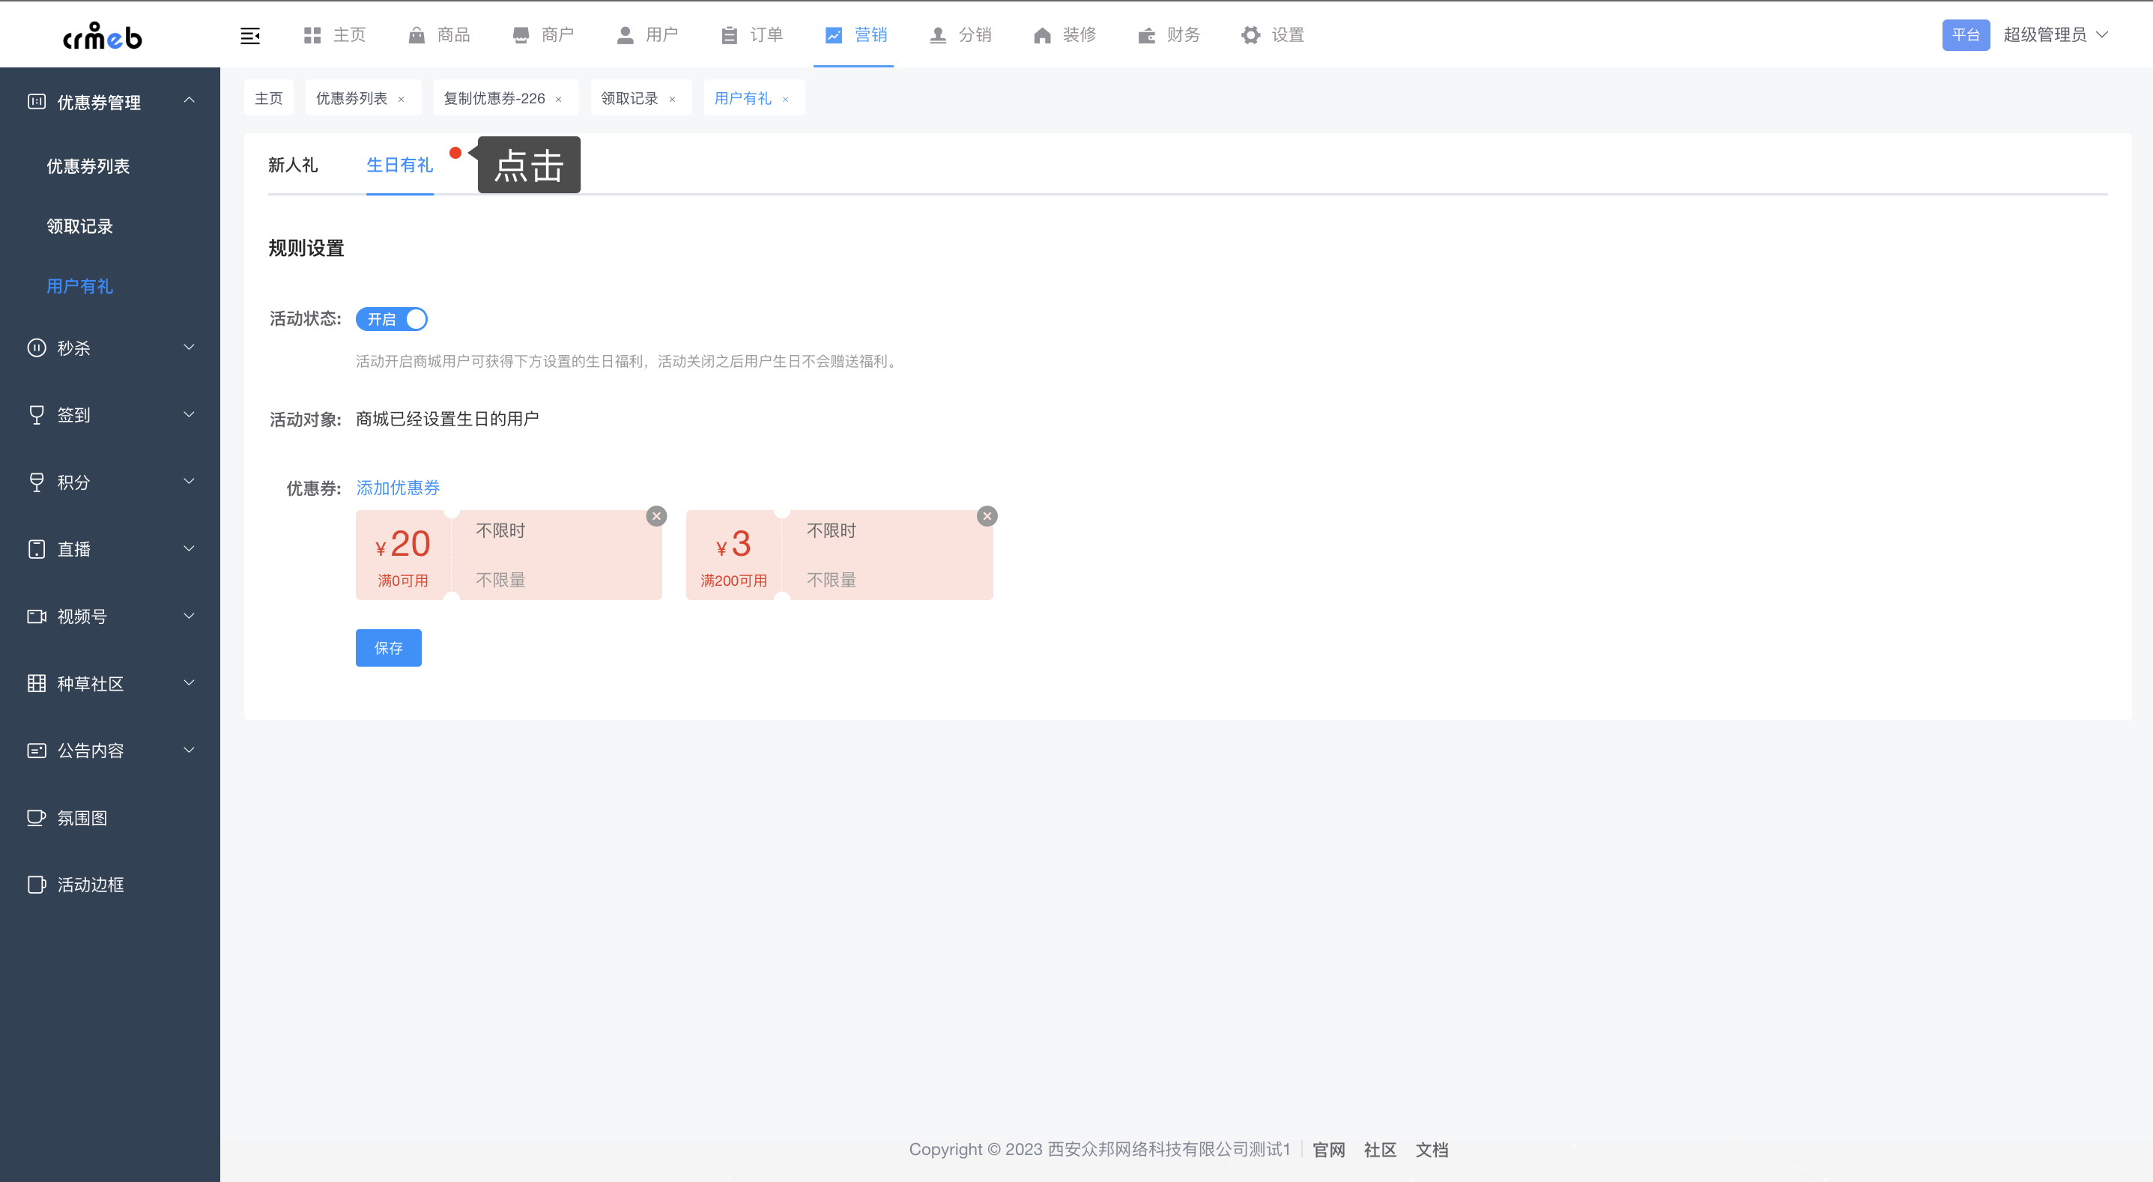Click the 平台 badge button

1966,35
